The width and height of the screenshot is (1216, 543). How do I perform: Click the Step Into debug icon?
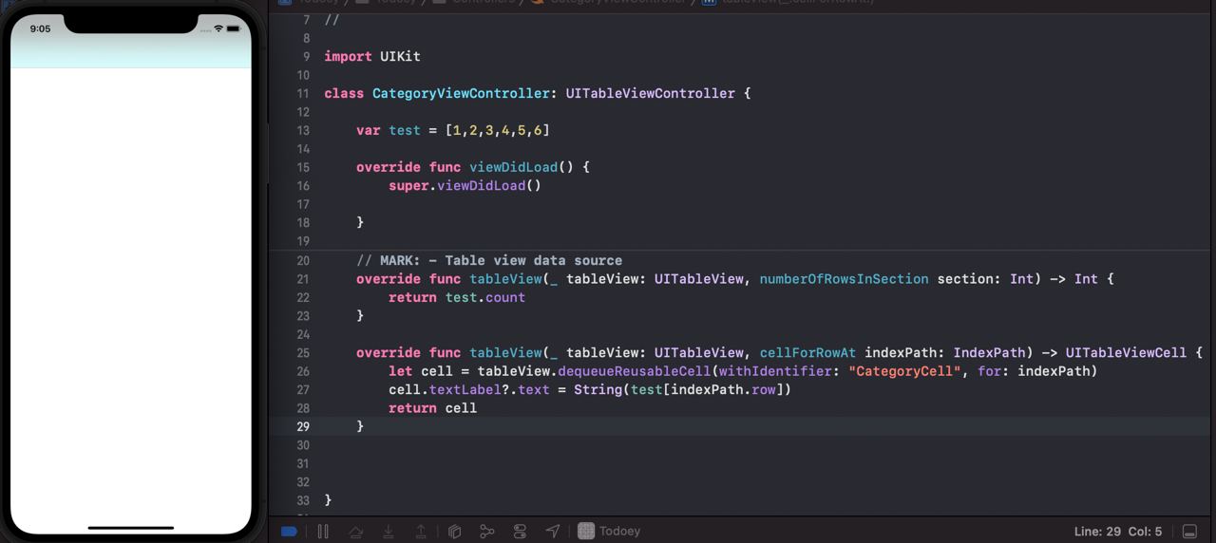389,532
